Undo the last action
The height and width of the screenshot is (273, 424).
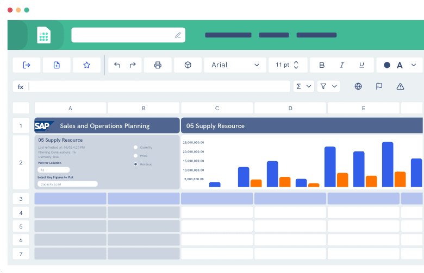point(117,65)
